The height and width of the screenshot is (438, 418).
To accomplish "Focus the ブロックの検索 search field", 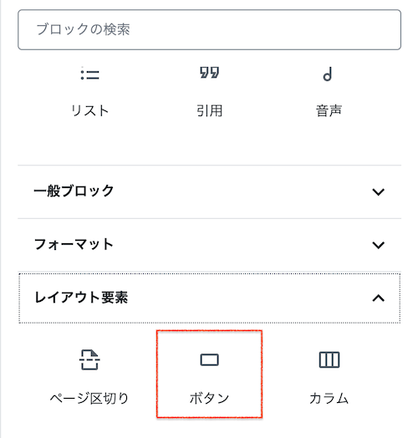I will click(x=209, y=29).
